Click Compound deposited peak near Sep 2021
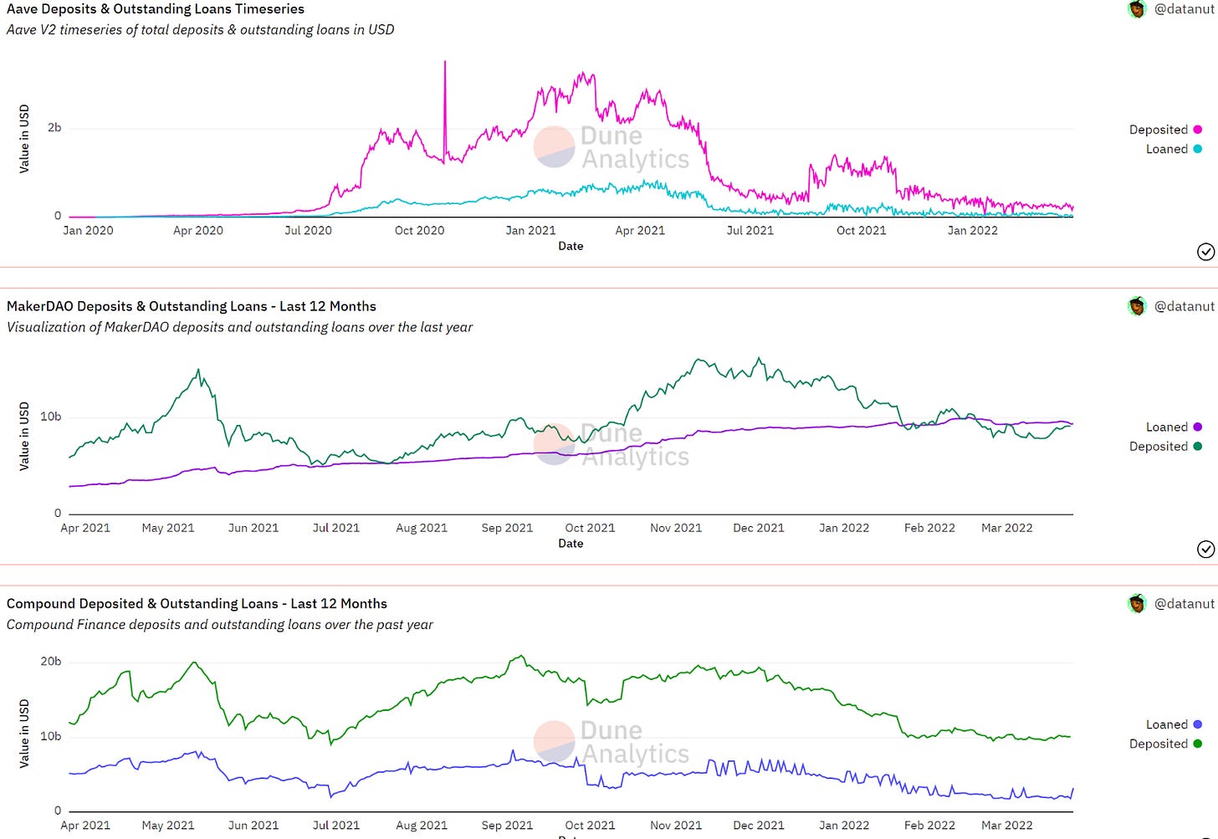 click(520, 657)
